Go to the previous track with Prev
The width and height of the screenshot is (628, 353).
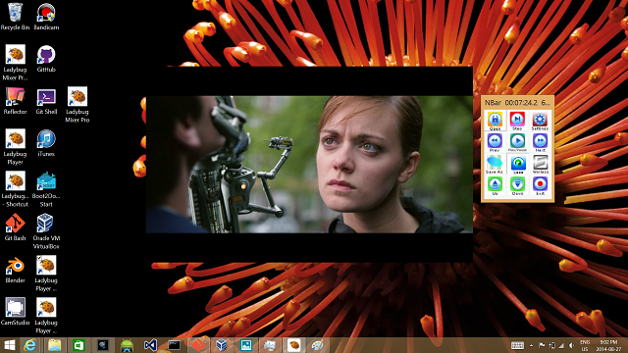pyautogui.click(x=495, y=142)
